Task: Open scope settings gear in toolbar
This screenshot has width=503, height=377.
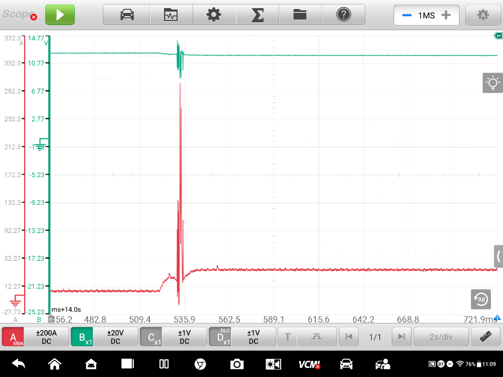Action: coord(214,15)
